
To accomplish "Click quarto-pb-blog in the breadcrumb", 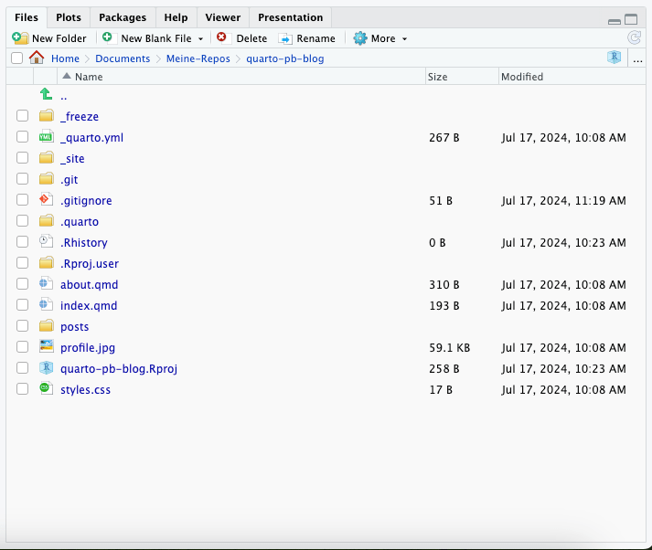I will (284, 58).
